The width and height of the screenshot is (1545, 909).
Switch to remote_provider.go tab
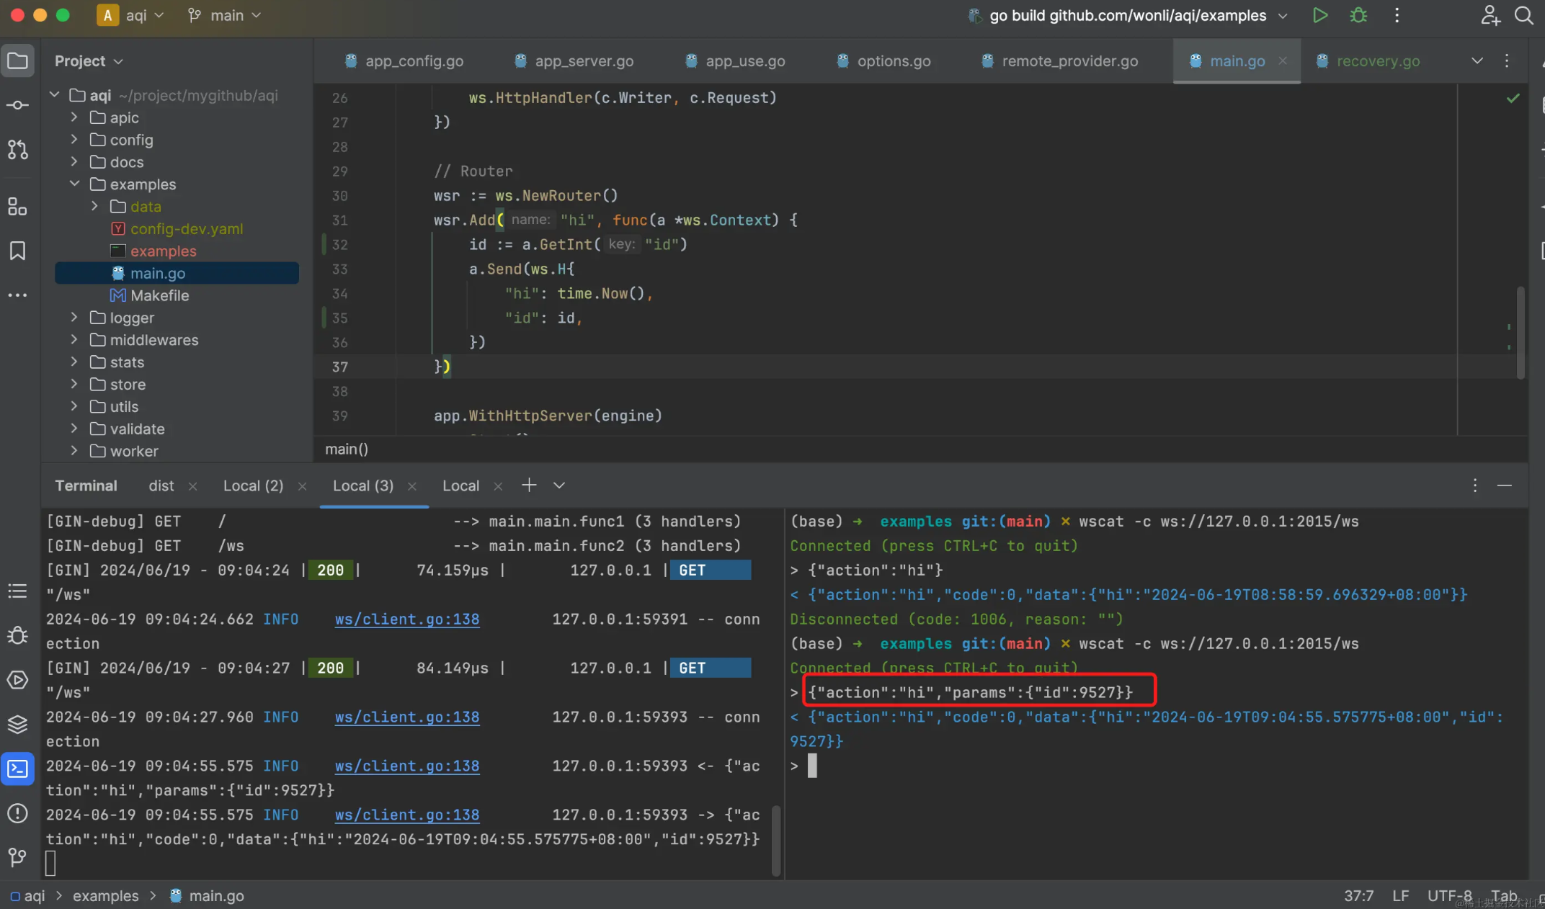pyautogui.click(x=1060, y=61)
